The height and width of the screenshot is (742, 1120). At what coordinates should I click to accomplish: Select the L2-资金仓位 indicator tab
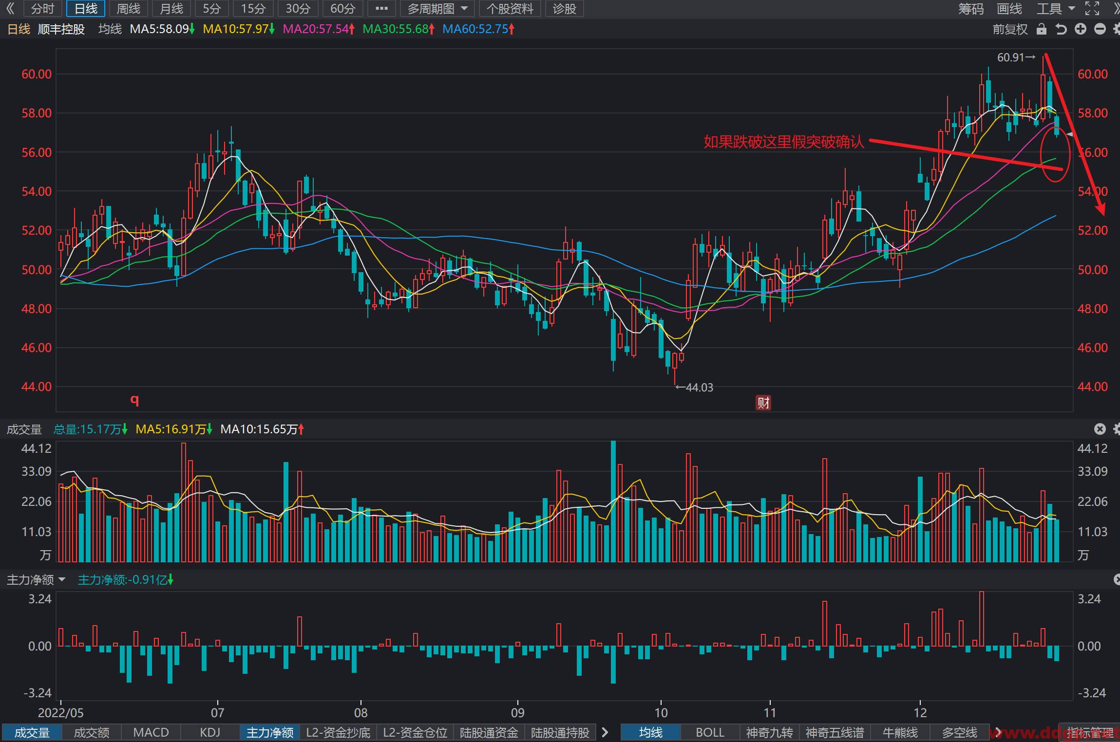tap(415, 732)
